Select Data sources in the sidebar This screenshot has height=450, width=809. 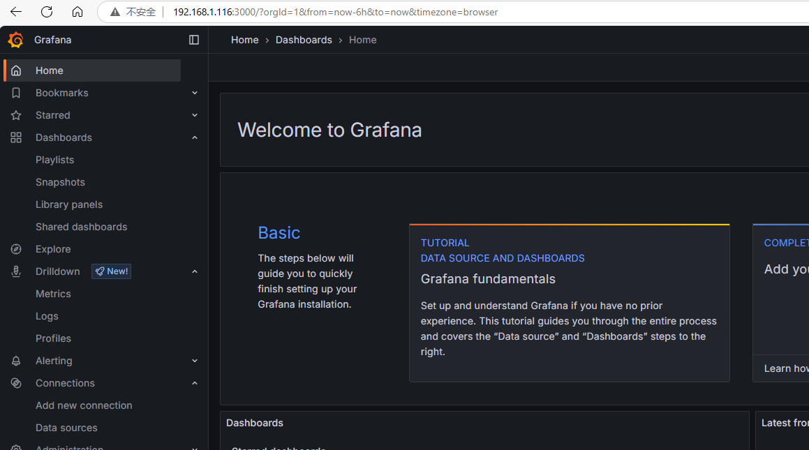coord(66,428)
